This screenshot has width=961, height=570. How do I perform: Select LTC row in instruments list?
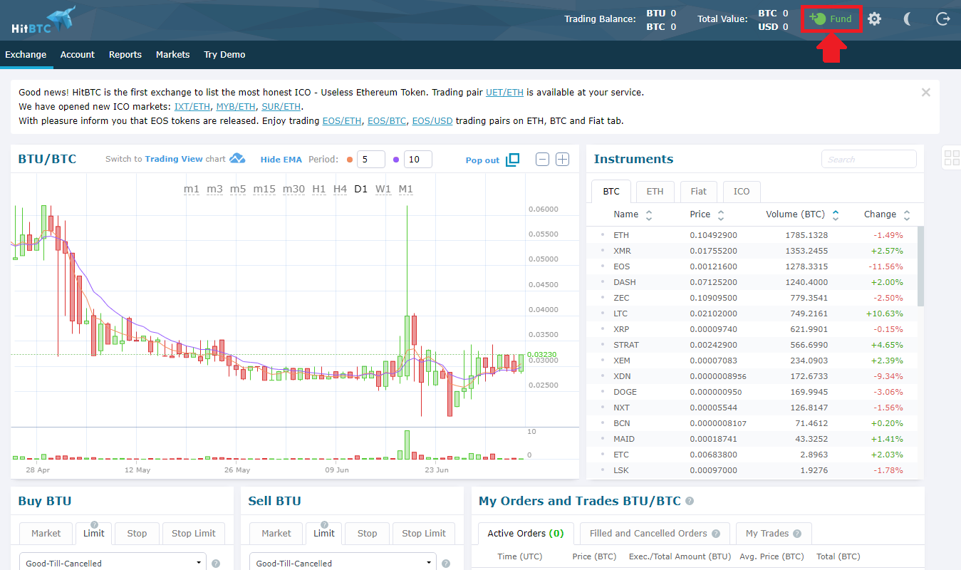tap(752, 313)
